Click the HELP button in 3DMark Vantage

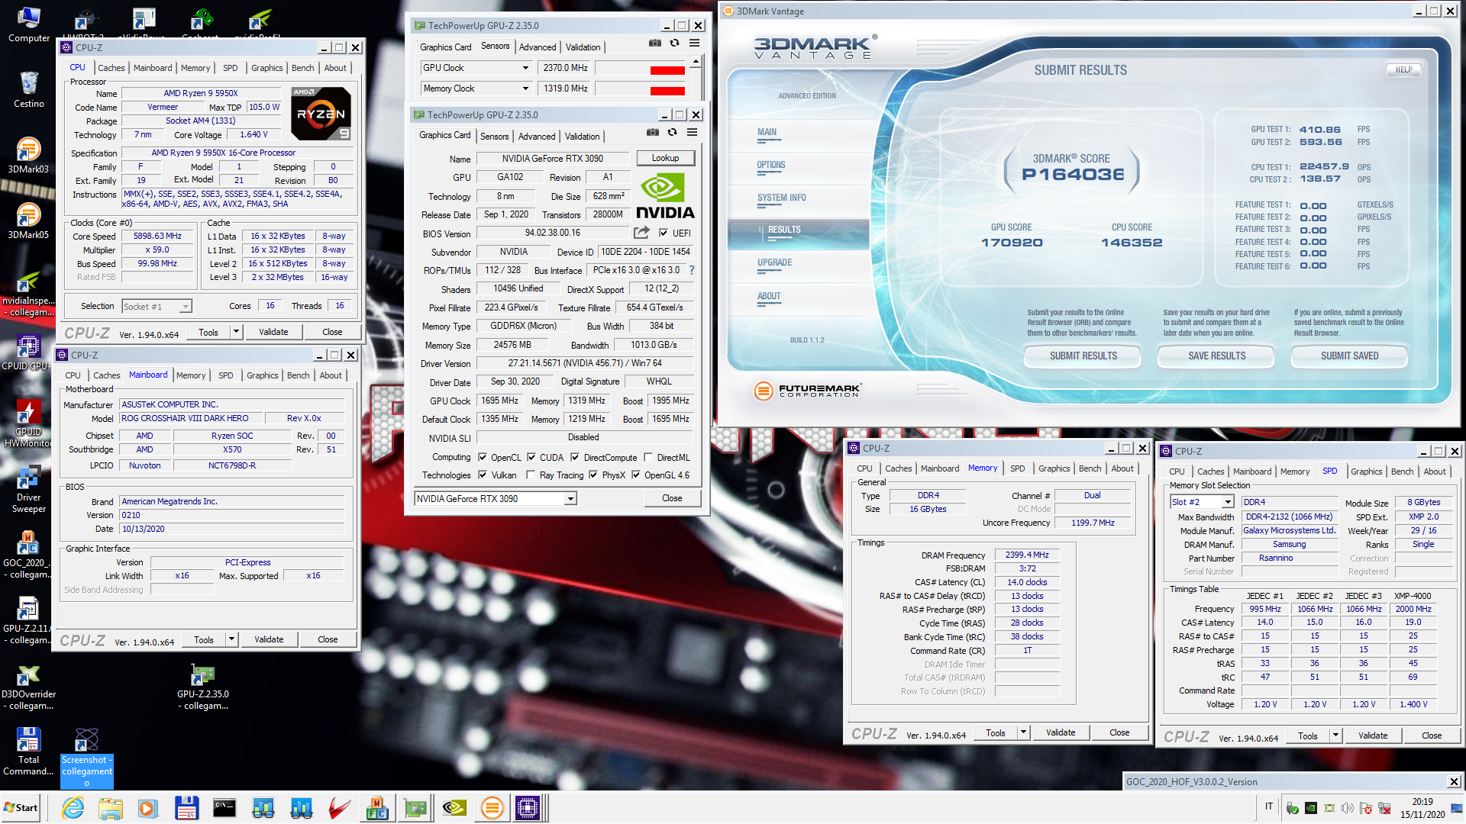1403,69
